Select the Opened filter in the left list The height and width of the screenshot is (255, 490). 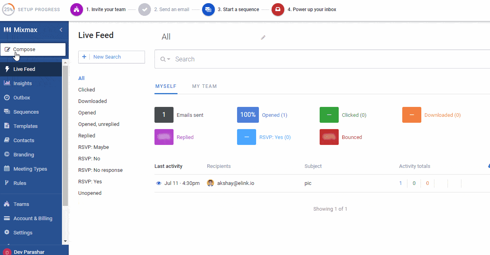click(87, 113)
